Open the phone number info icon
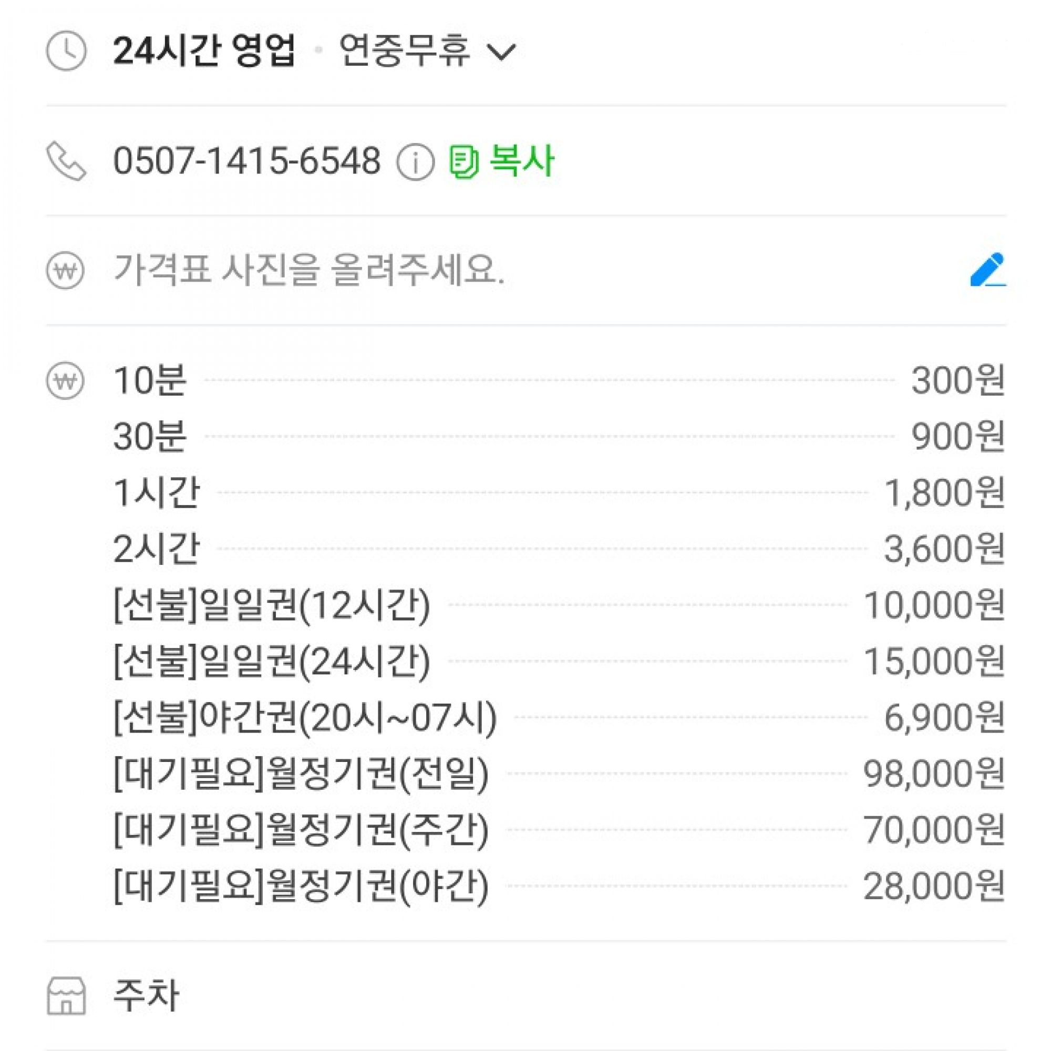 [x=416, y=162]
